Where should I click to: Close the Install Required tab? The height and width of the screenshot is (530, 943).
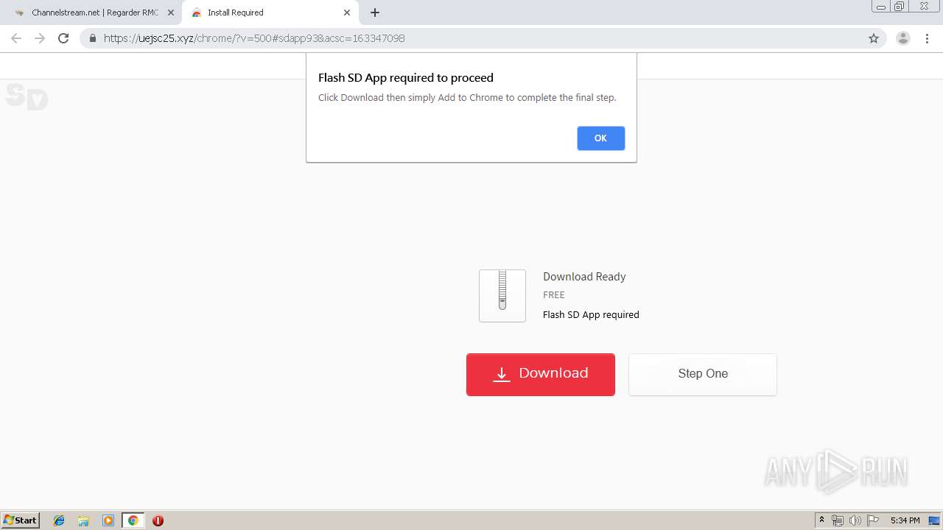coord(347,13)
